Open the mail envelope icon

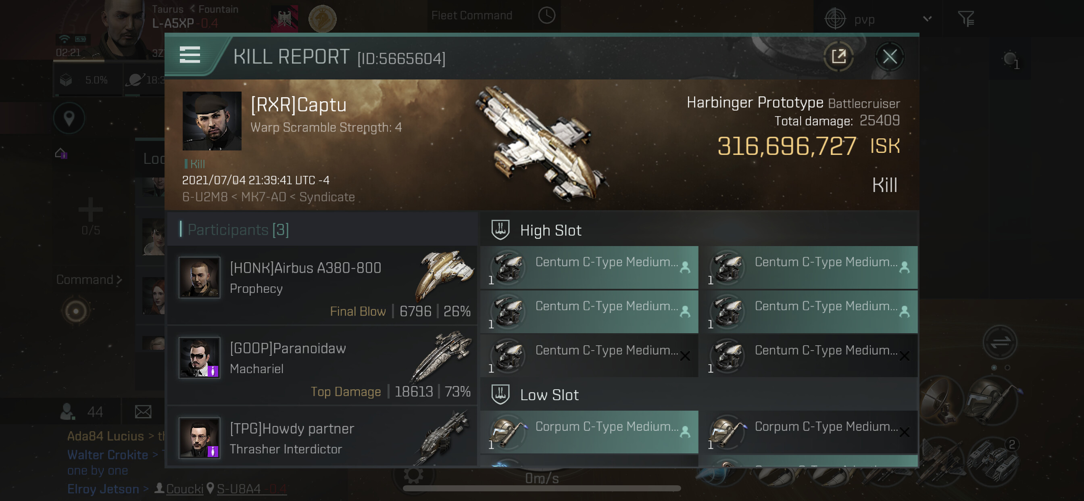point(143,411)
